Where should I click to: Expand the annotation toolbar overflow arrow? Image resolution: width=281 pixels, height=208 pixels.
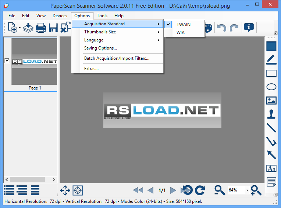click(x=275, y=195)
